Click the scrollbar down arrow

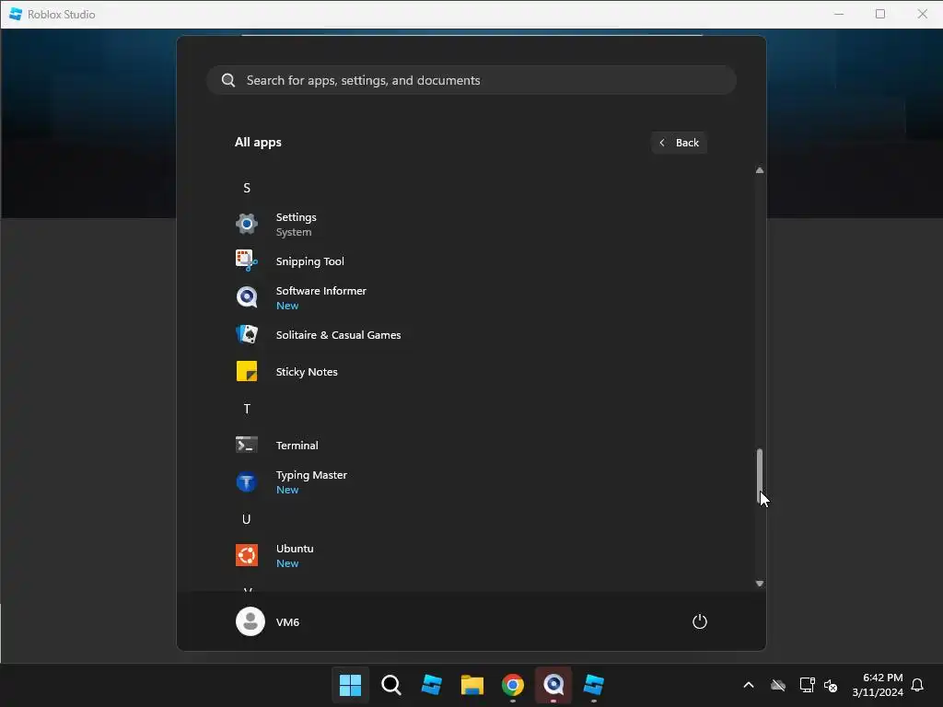(760, 583)
